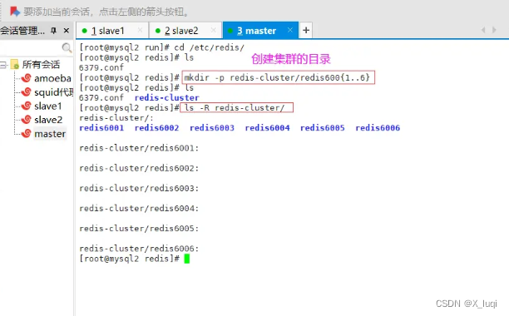This screenshot has width=509, height=316.
Task: Click the red bookmark arrow icon
Action: click(15, 12)
